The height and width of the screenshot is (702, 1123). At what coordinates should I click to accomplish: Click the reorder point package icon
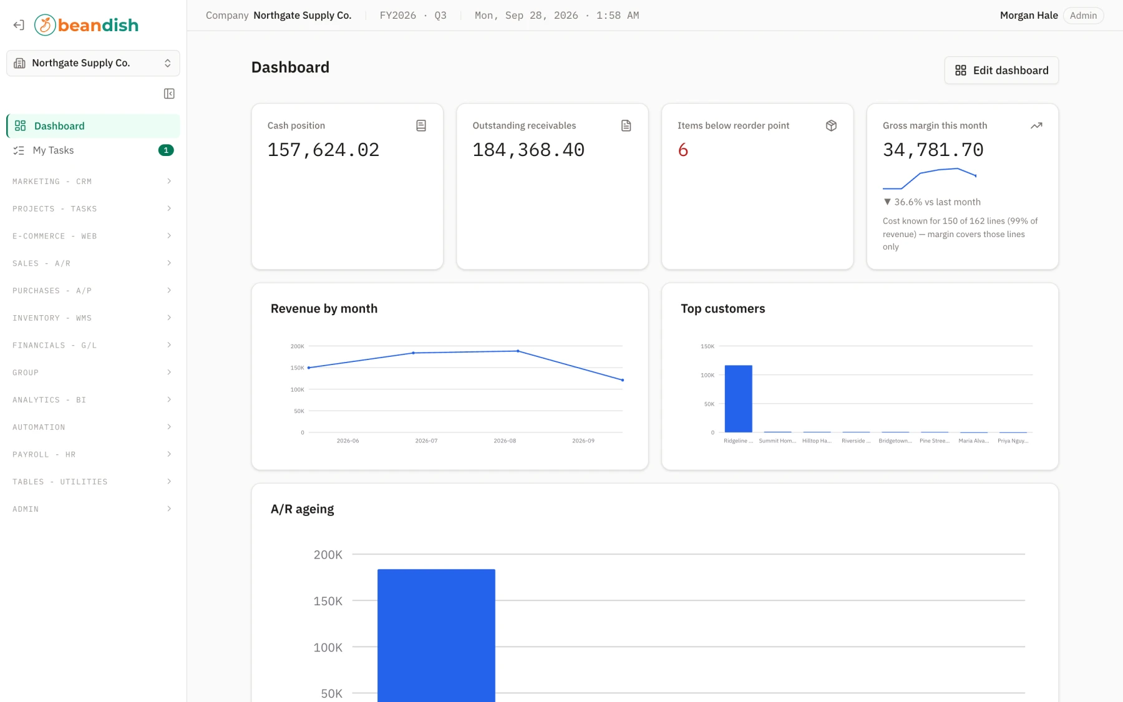coord(831,125)
